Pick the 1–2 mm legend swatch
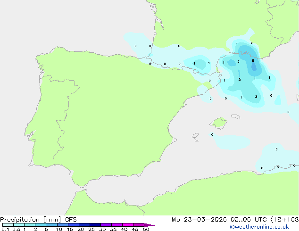 (x=30, y=225)
